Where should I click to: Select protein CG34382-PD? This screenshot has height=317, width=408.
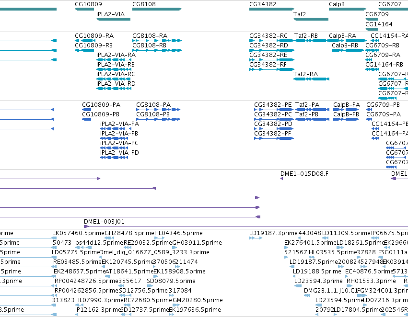pos(274,129)
